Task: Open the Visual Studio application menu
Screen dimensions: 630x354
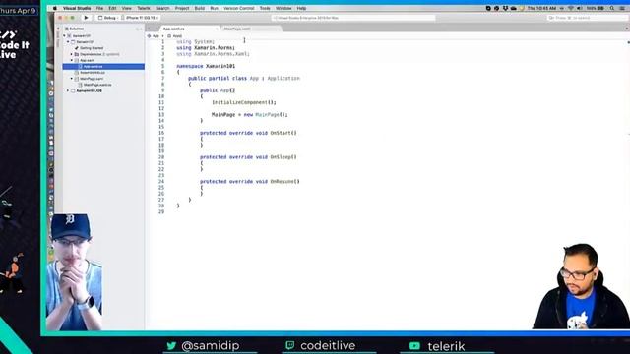Action: (77, 8)
